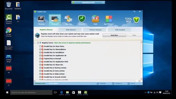
Task: Open the App Manager section
Action: [x=109, y=20]
